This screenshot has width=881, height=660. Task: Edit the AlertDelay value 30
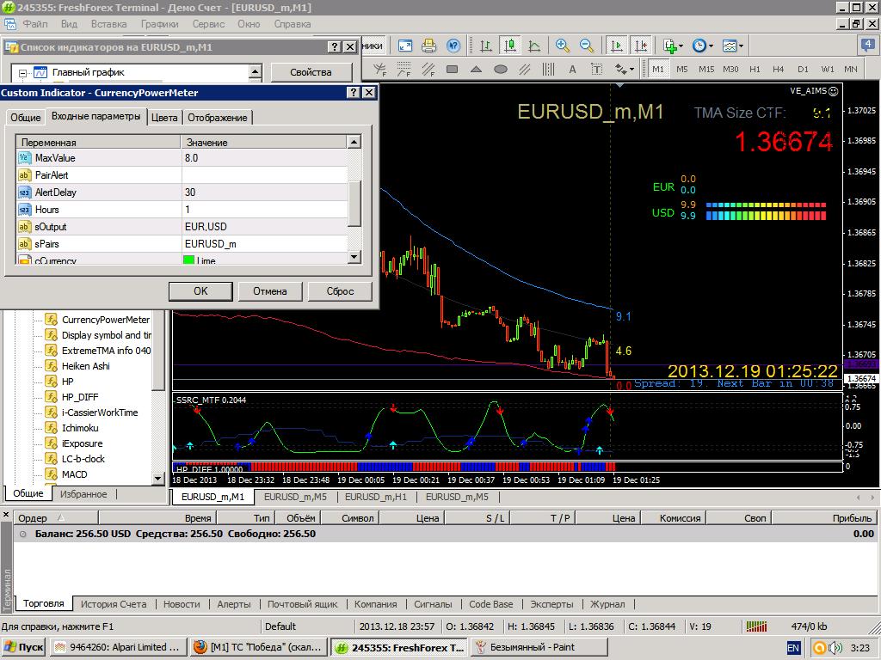click(x=265, y=192)
